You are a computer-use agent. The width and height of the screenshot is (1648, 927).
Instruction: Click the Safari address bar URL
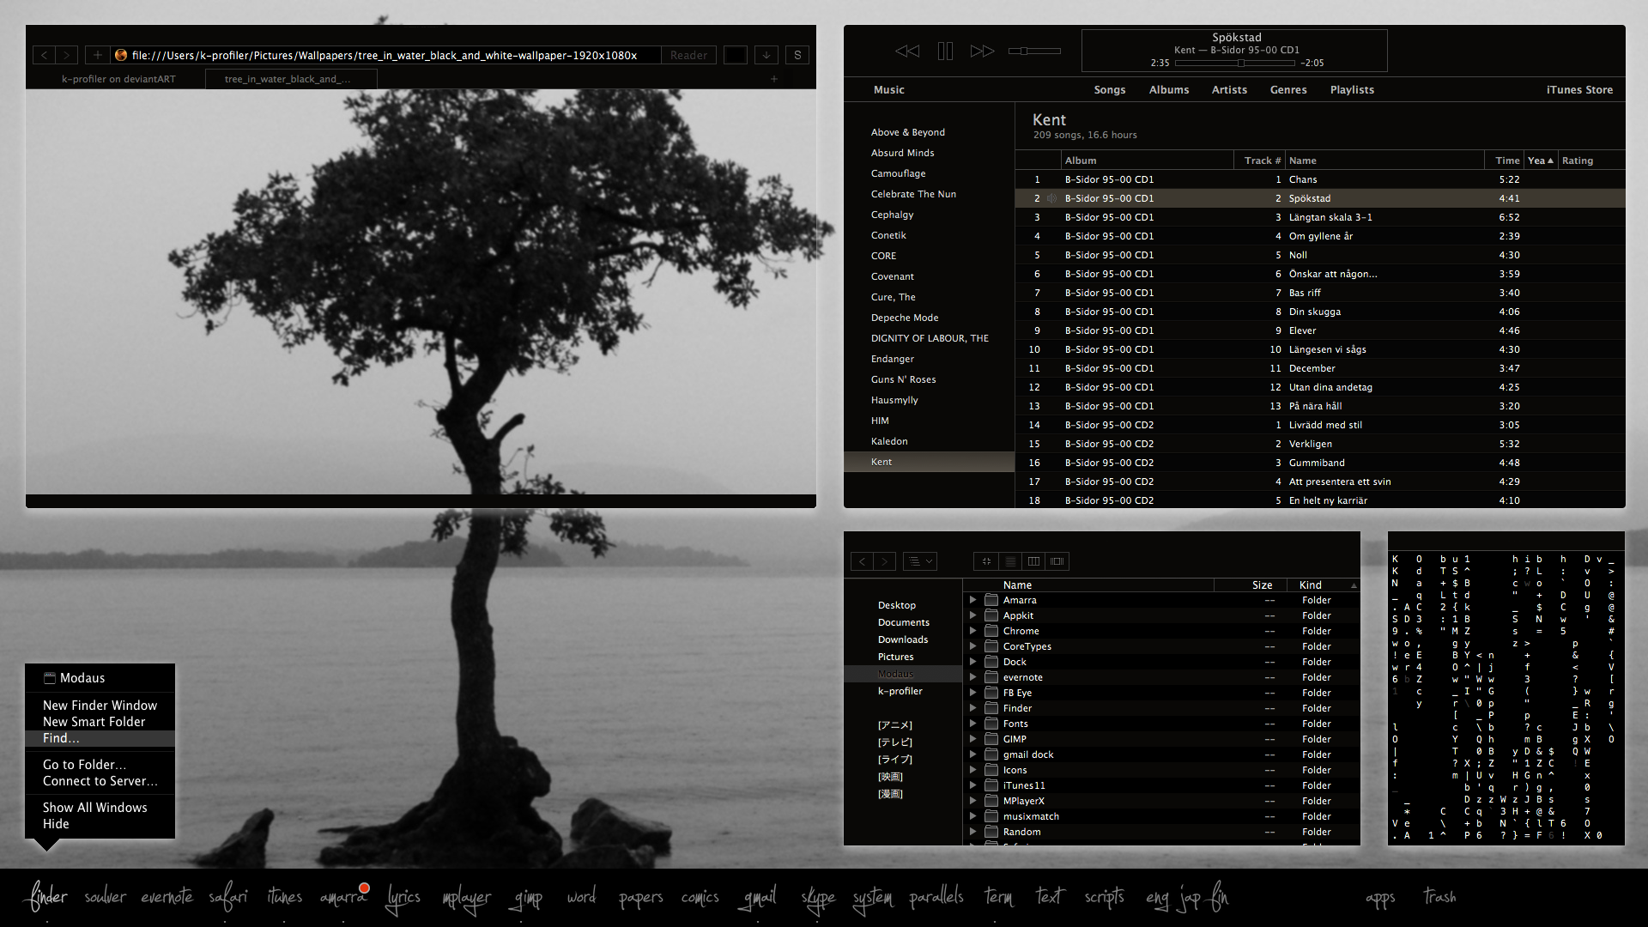click(x=385, y=55)
